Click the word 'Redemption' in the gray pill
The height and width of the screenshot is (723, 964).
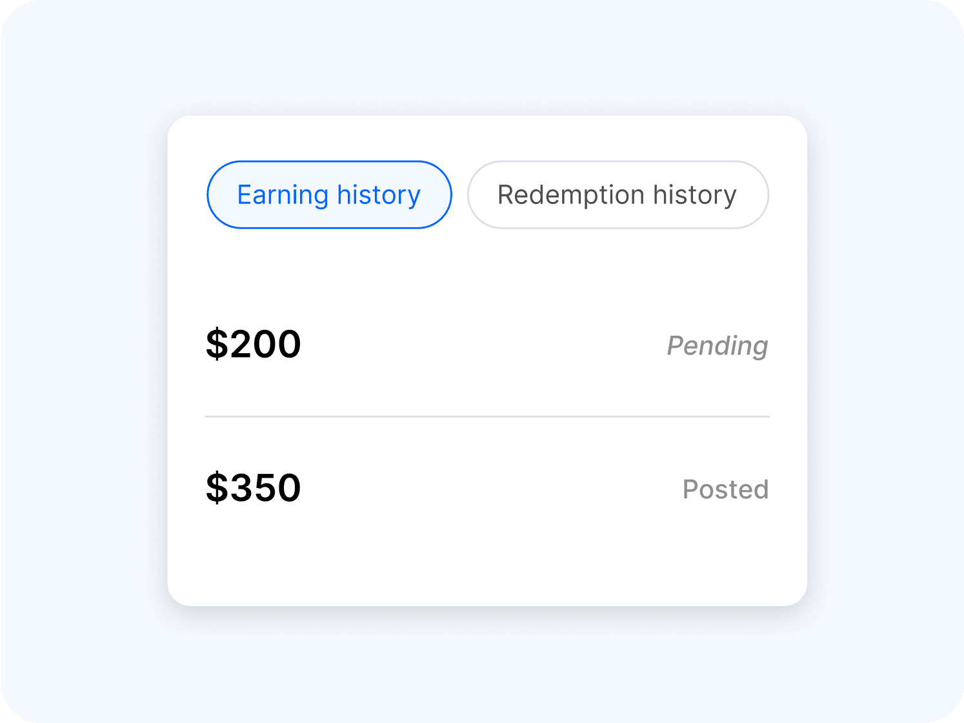point(571,195)
